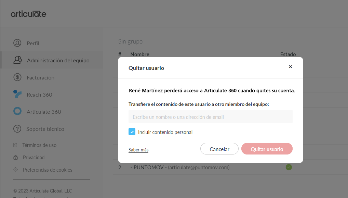Open the Términos de uso link
This screenshot has width=348, height=198.
pyautogui.click(x=39, y=145)
